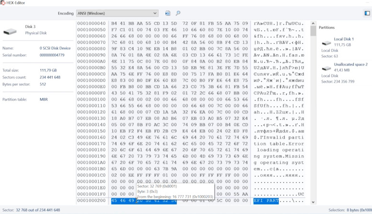Click serial number value 000000004779
The height and width of the screenshot is (214, 372).
click(52, 55)
